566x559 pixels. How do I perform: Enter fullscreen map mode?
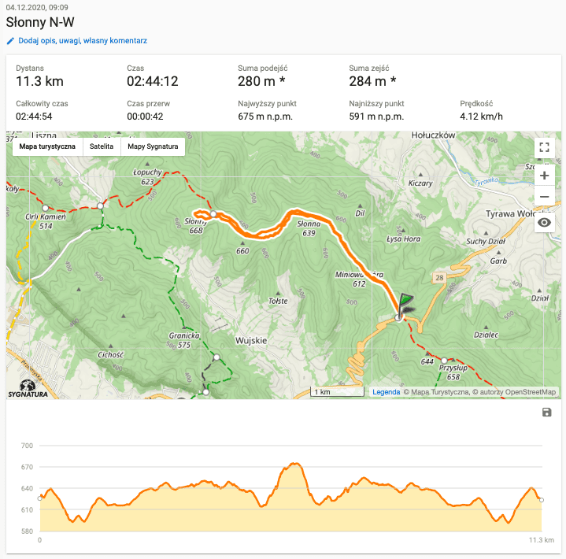[x=543, y=146]
